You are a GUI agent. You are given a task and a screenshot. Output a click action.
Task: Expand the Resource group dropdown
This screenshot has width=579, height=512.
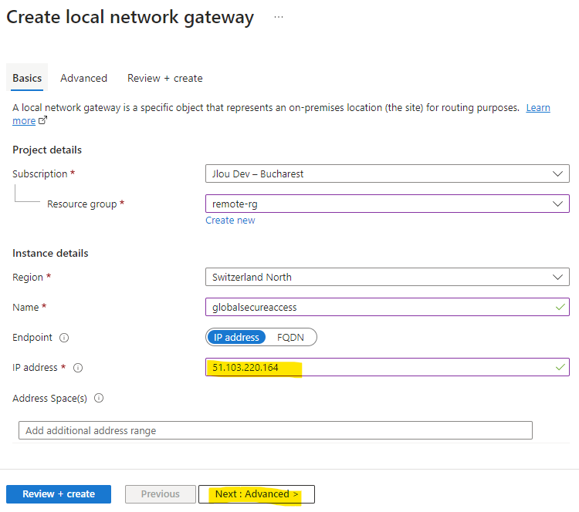388,204
